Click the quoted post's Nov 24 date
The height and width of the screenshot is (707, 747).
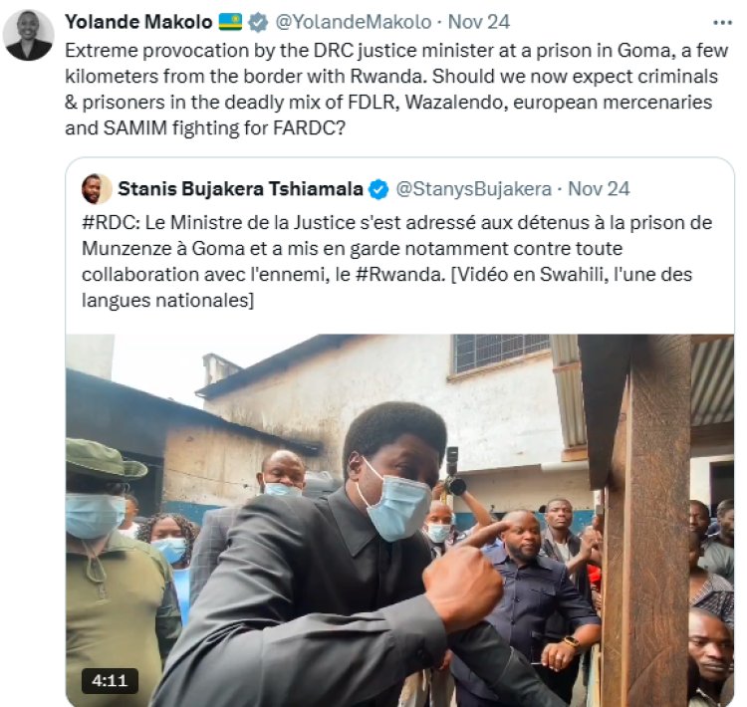(599, 188)
